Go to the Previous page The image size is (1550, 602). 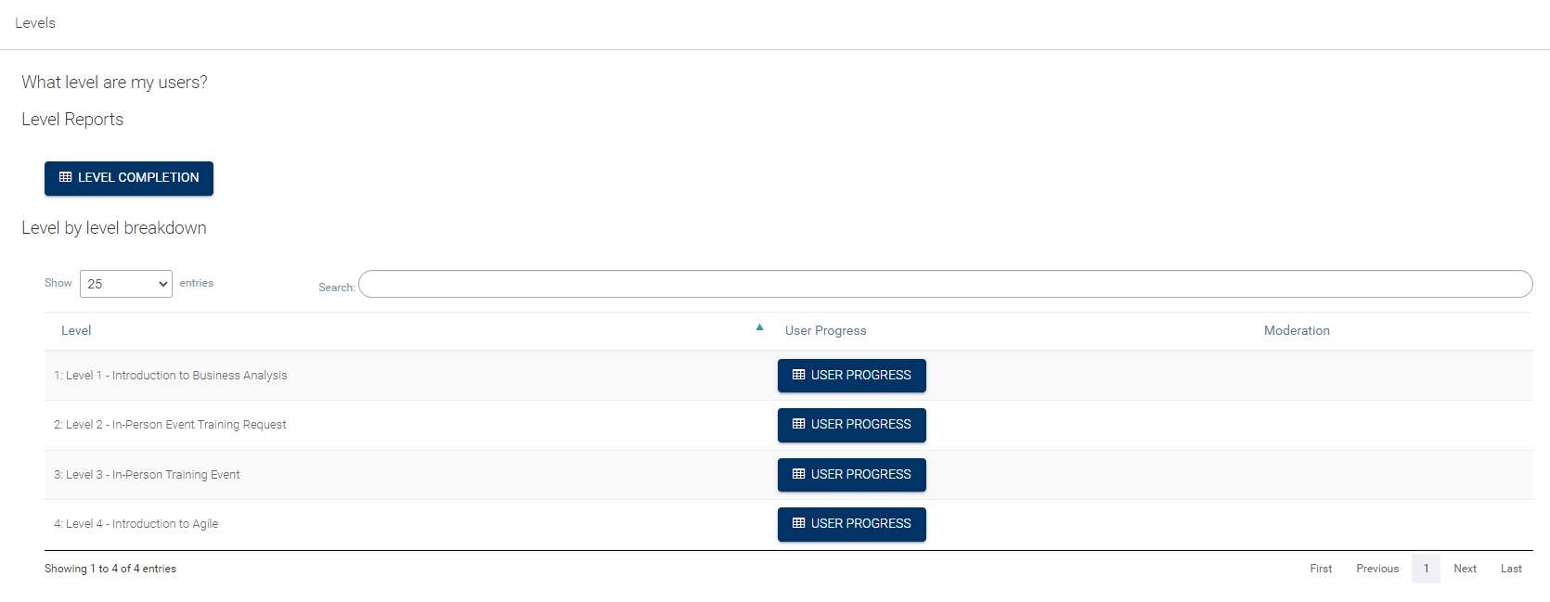1377,569
